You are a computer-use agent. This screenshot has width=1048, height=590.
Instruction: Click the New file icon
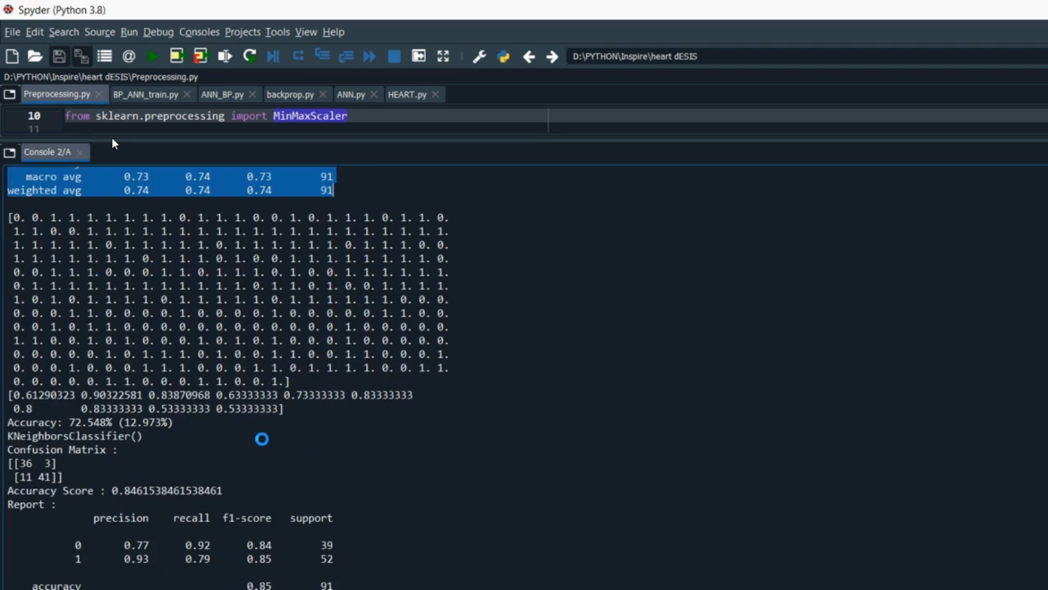[12, 57]
